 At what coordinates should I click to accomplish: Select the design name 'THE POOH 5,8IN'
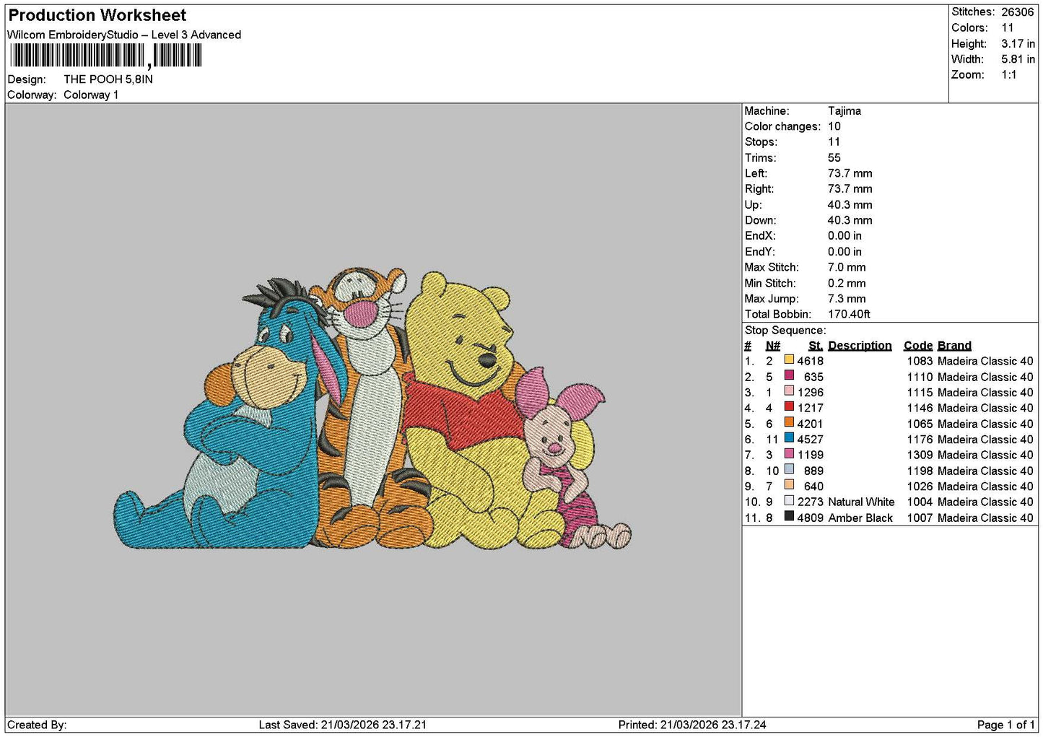pyautogui.click(x=108, y=79)
